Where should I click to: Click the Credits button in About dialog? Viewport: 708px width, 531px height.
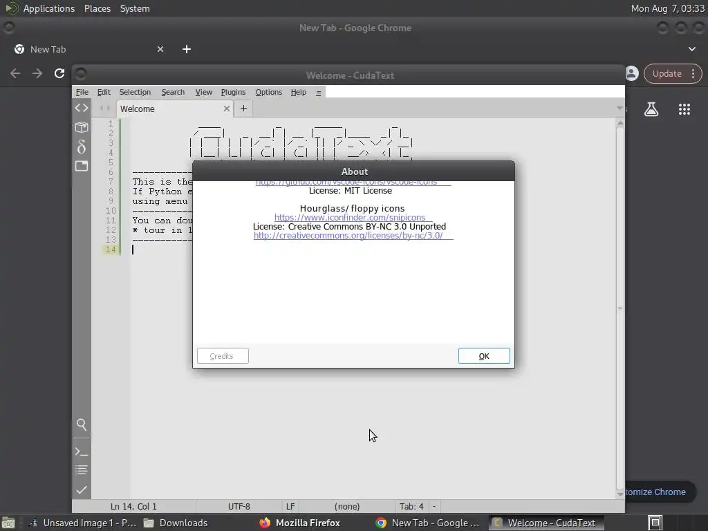(223, 356)
